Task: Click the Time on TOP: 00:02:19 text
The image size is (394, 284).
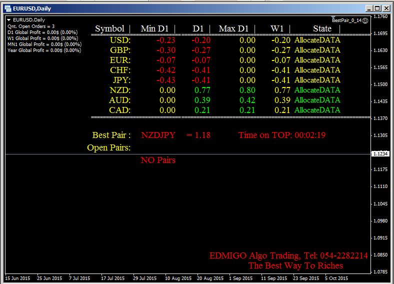Action: click(281, 135)
